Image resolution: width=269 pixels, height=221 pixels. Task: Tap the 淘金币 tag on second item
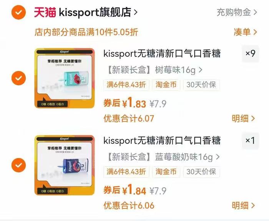tap(166, 172)
